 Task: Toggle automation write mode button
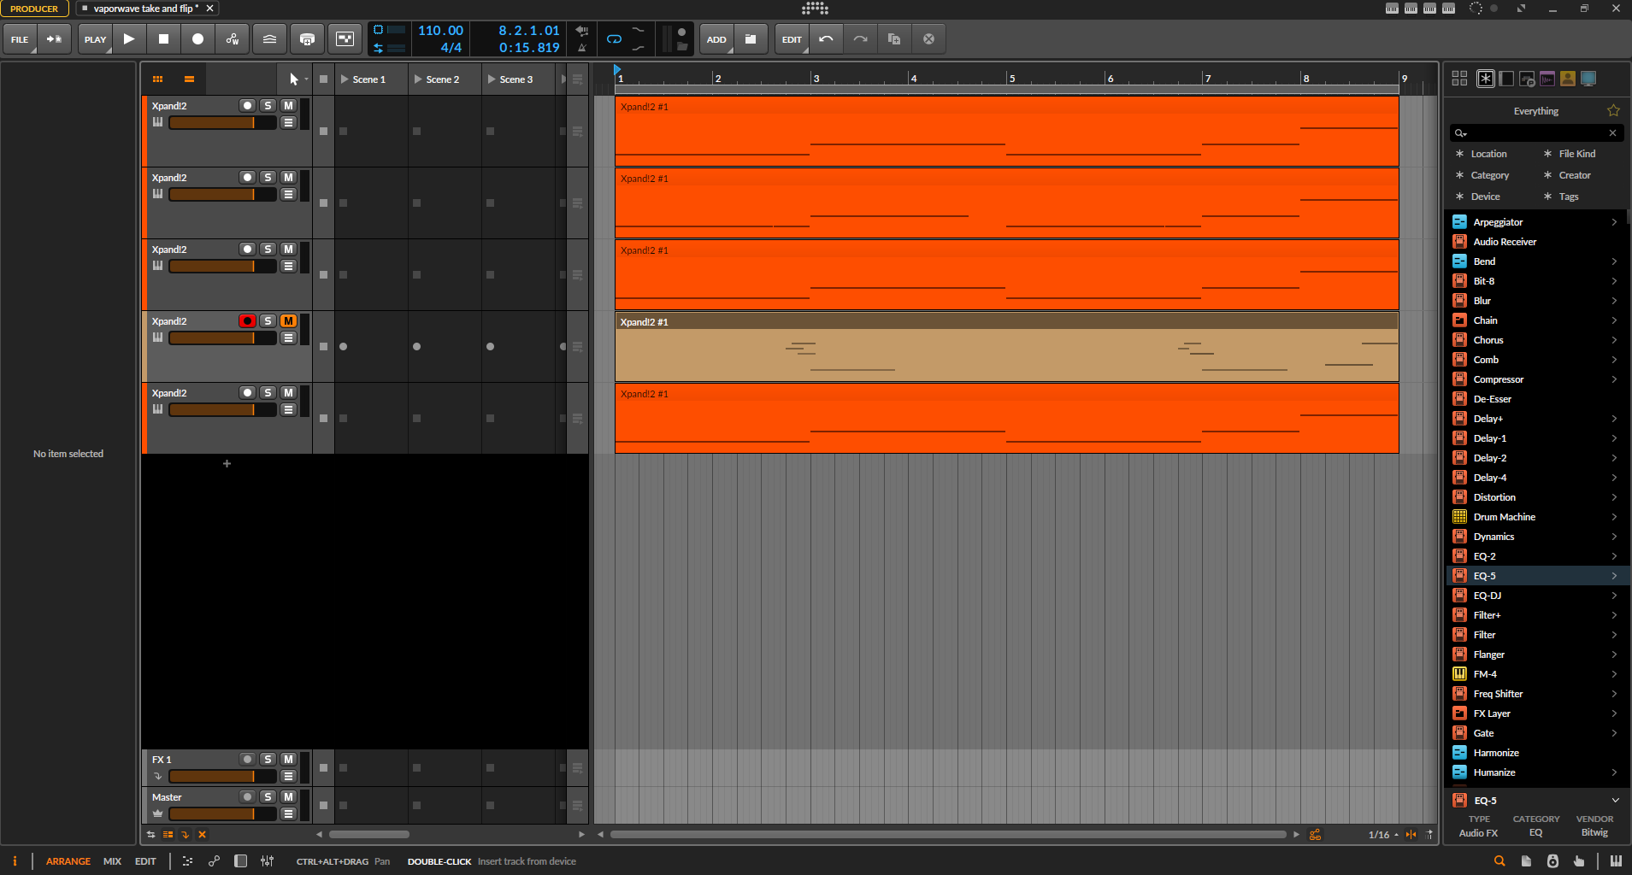pyautogui.click(x=232, y=39)
